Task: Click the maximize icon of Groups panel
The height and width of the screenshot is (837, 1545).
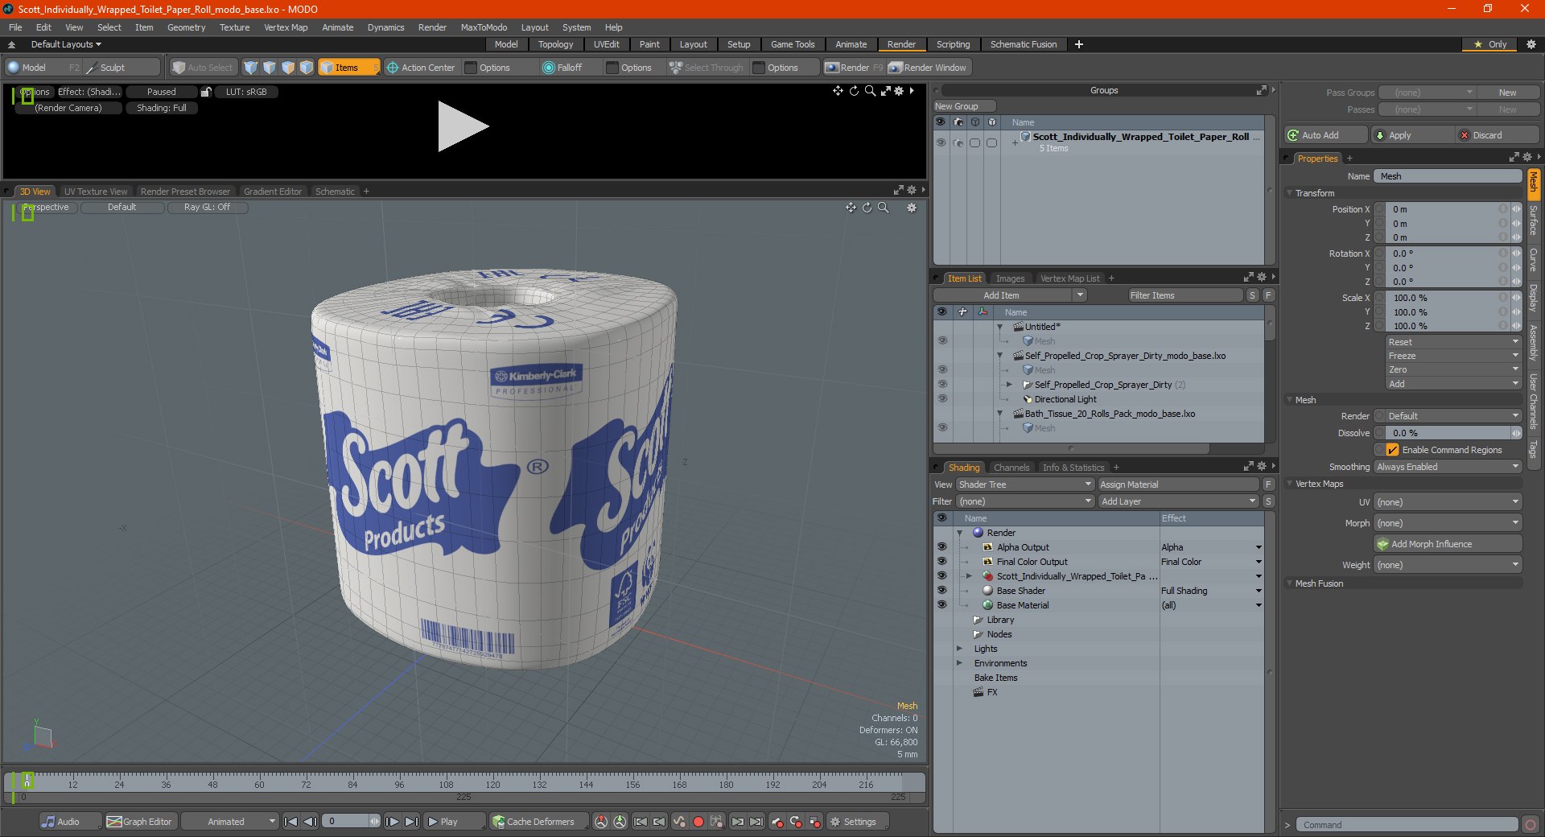Action: coord(1261,91)
